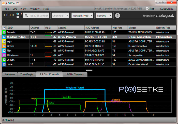Open the View menu
This screenshot has height=124, width=178.
pyautogui.click(x=24, y=9)
